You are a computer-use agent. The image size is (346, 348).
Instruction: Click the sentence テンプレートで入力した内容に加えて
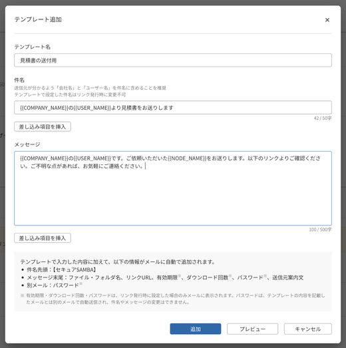pos(118,262)
